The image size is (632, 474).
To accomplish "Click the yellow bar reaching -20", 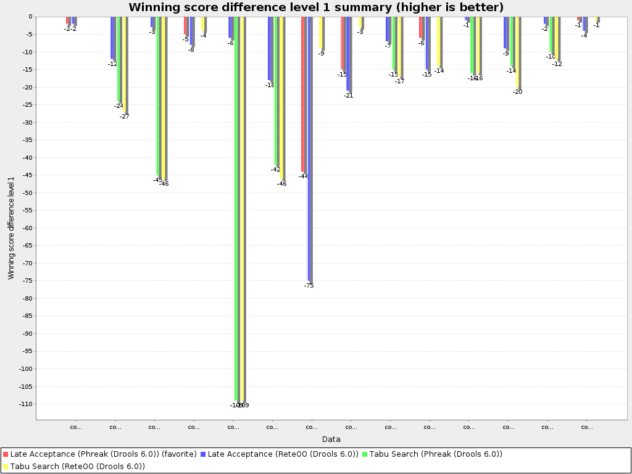I will 518,52.
